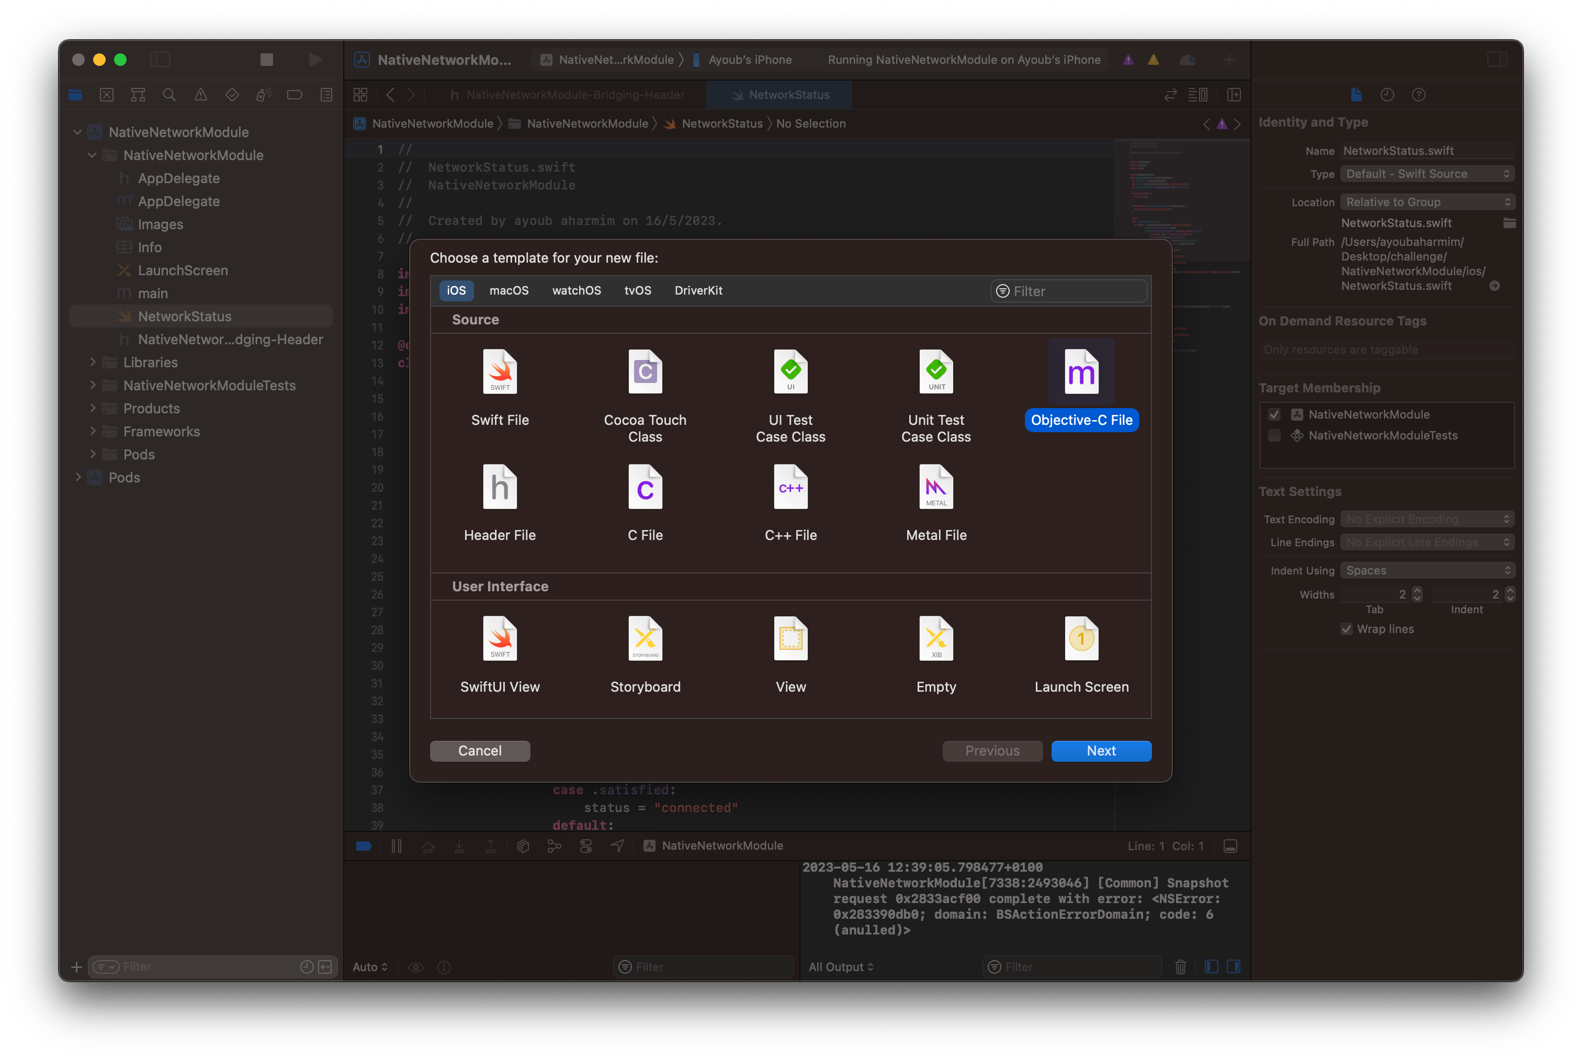Select the Metal File template
1582x1059 pixels.
coord(936,503)
